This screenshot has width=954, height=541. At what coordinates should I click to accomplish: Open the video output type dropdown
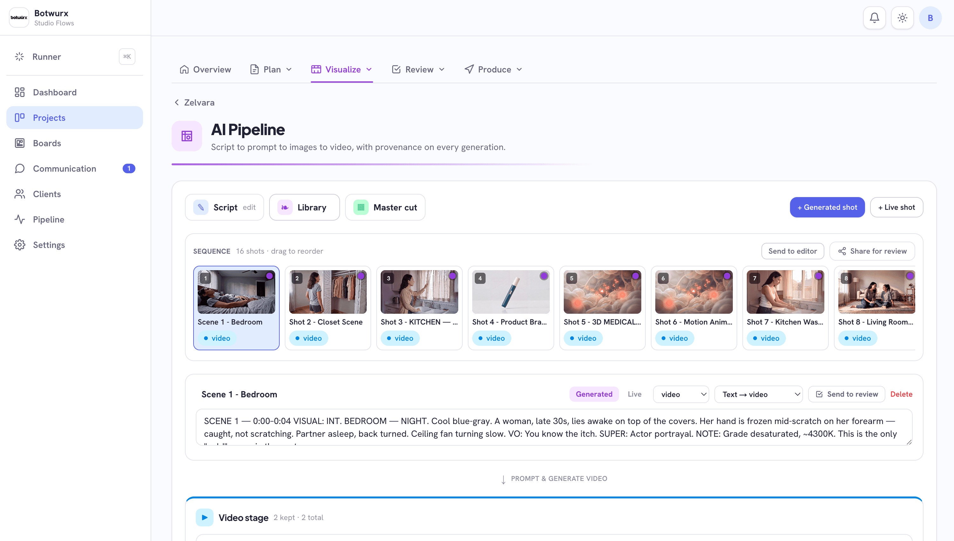pos(681,394)
